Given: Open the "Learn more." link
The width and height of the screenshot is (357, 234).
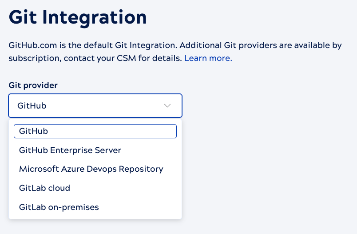Looking at the screenshot, I should tap(208, 58).
